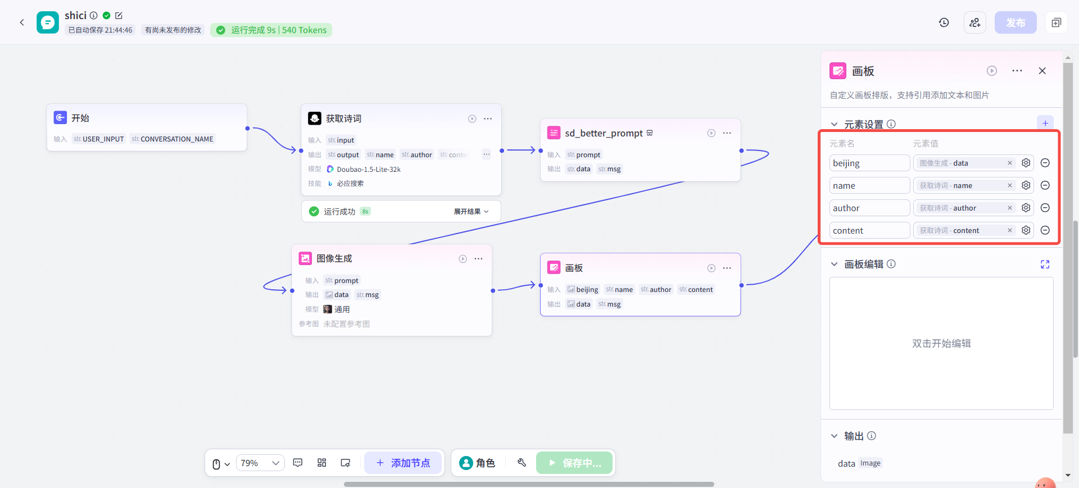Image resolution: width=1079 pixels, height=488 pixels.
Task: Add a comment with the toolbar icon
Action: 298,463
